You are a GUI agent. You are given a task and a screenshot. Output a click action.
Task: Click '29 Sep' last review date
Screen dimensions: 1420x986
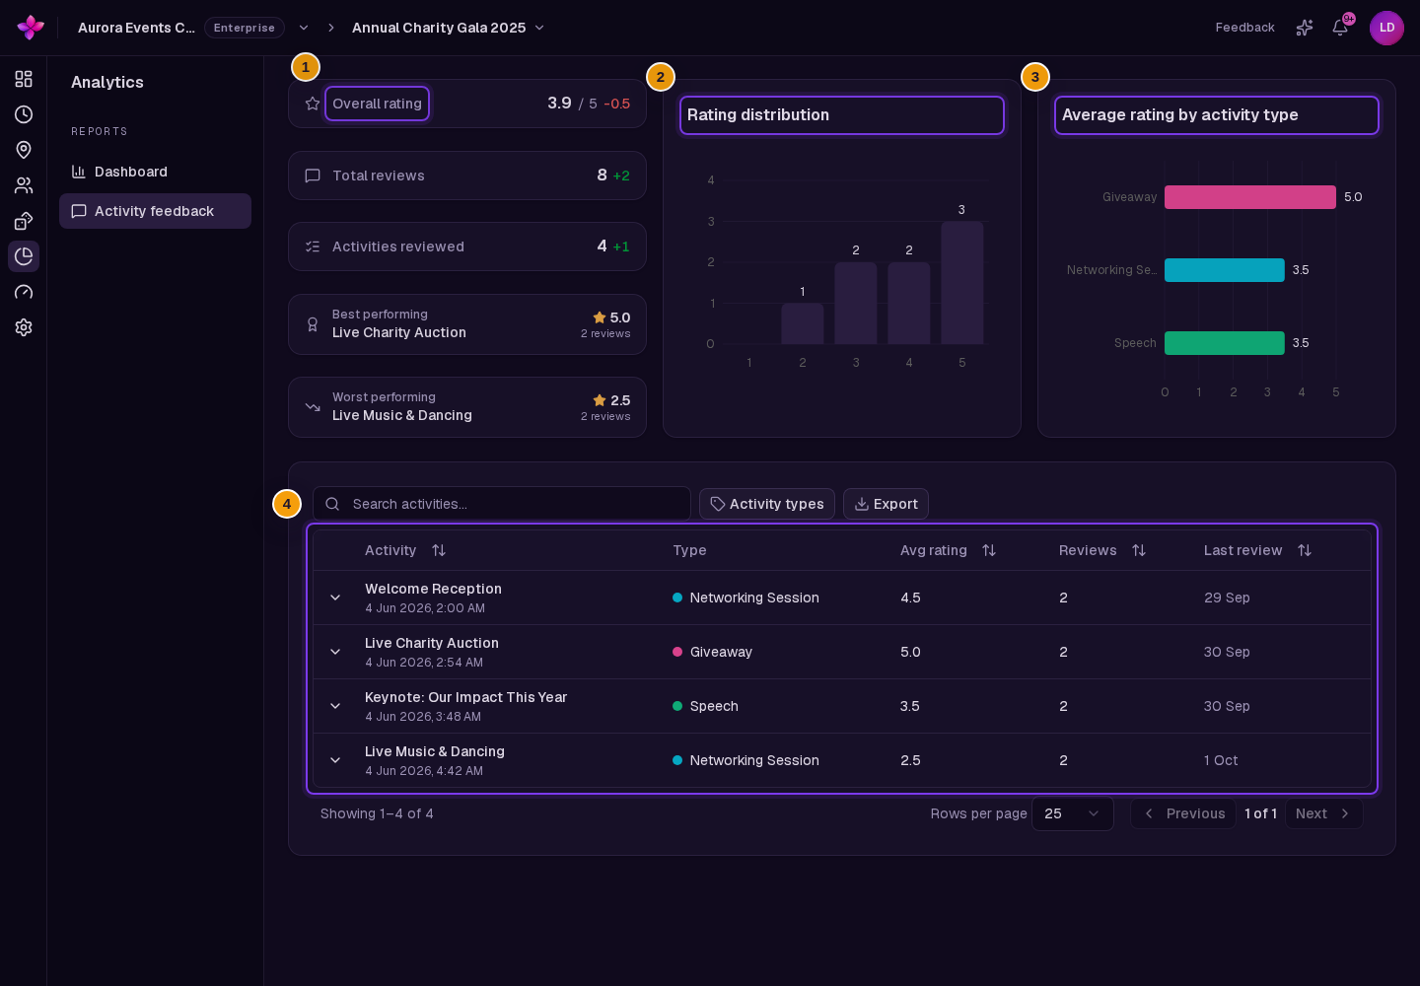coord(1227,598)
